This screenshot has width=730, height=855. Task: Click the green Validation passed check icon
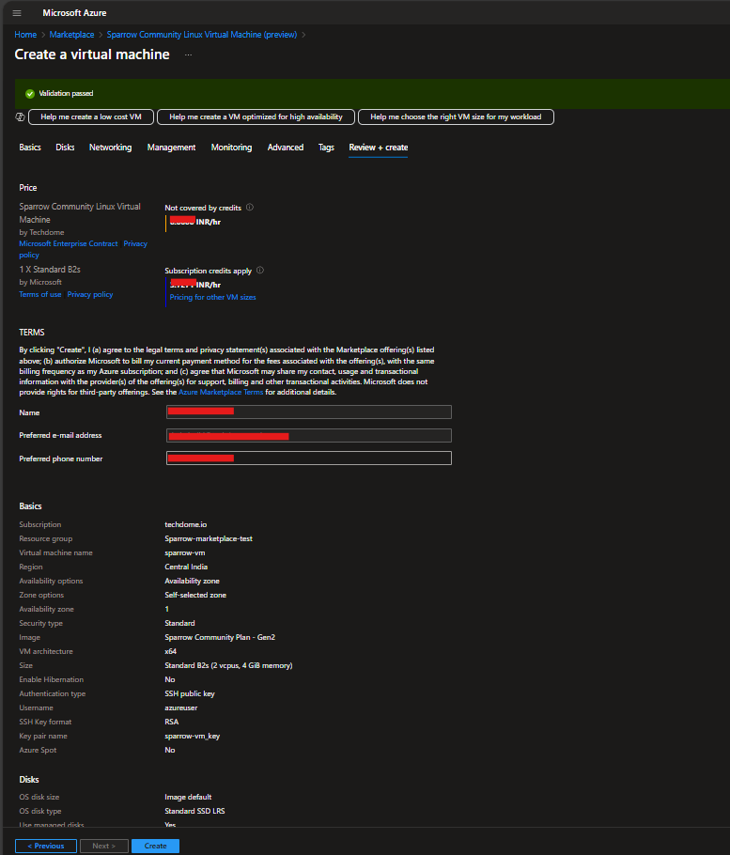tap(30, 93)
